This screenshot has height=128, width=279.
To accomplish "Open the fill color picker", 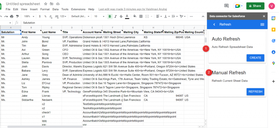I will coord(135,16).
